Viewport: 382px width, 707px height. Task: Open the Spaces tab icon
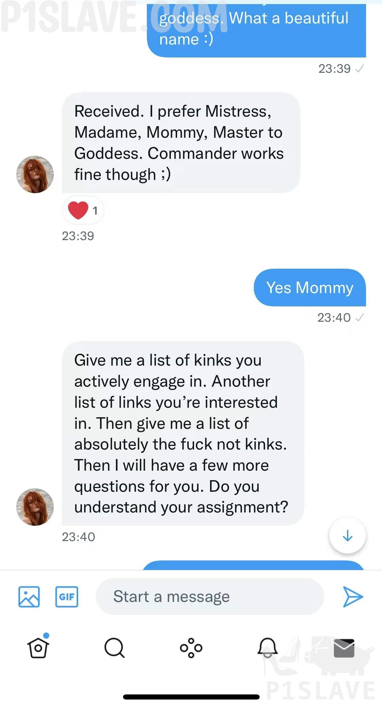tap(191, 647)
